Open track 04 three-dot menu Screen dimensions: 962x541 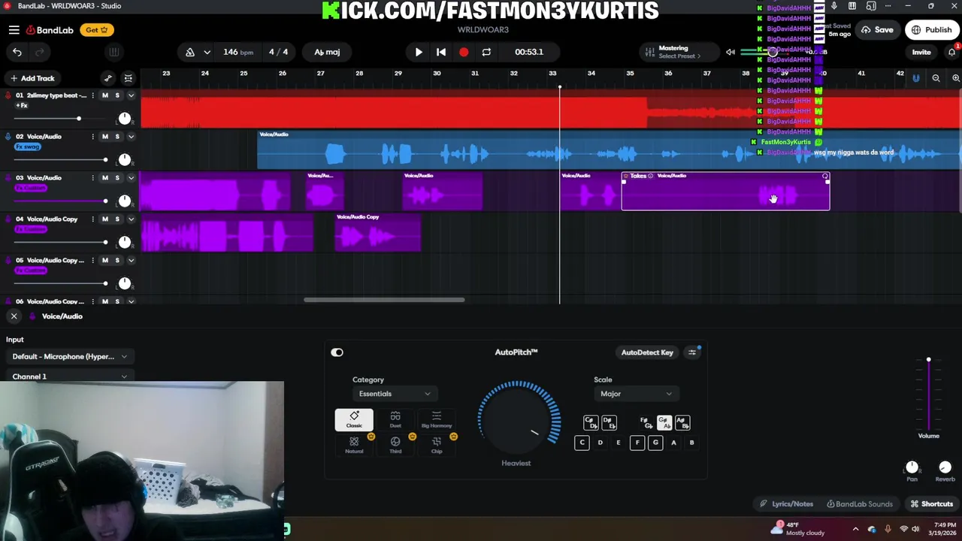92,219
